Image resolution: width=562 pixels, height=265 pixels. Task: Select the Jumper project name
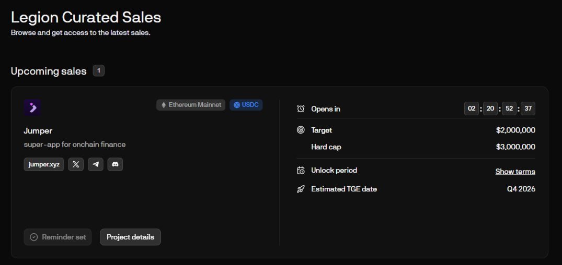click(x=38, y=131)
